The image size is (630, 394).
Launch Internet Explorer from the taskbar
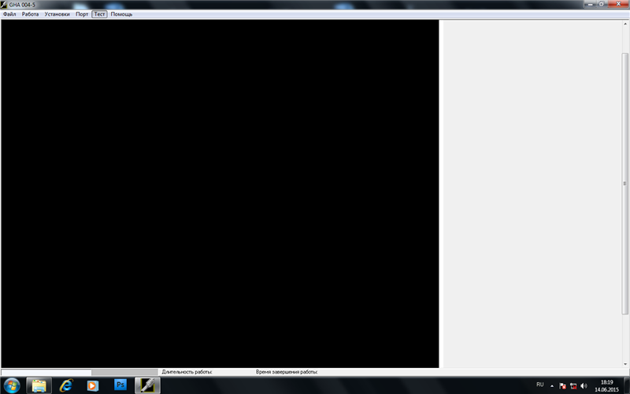66,385
